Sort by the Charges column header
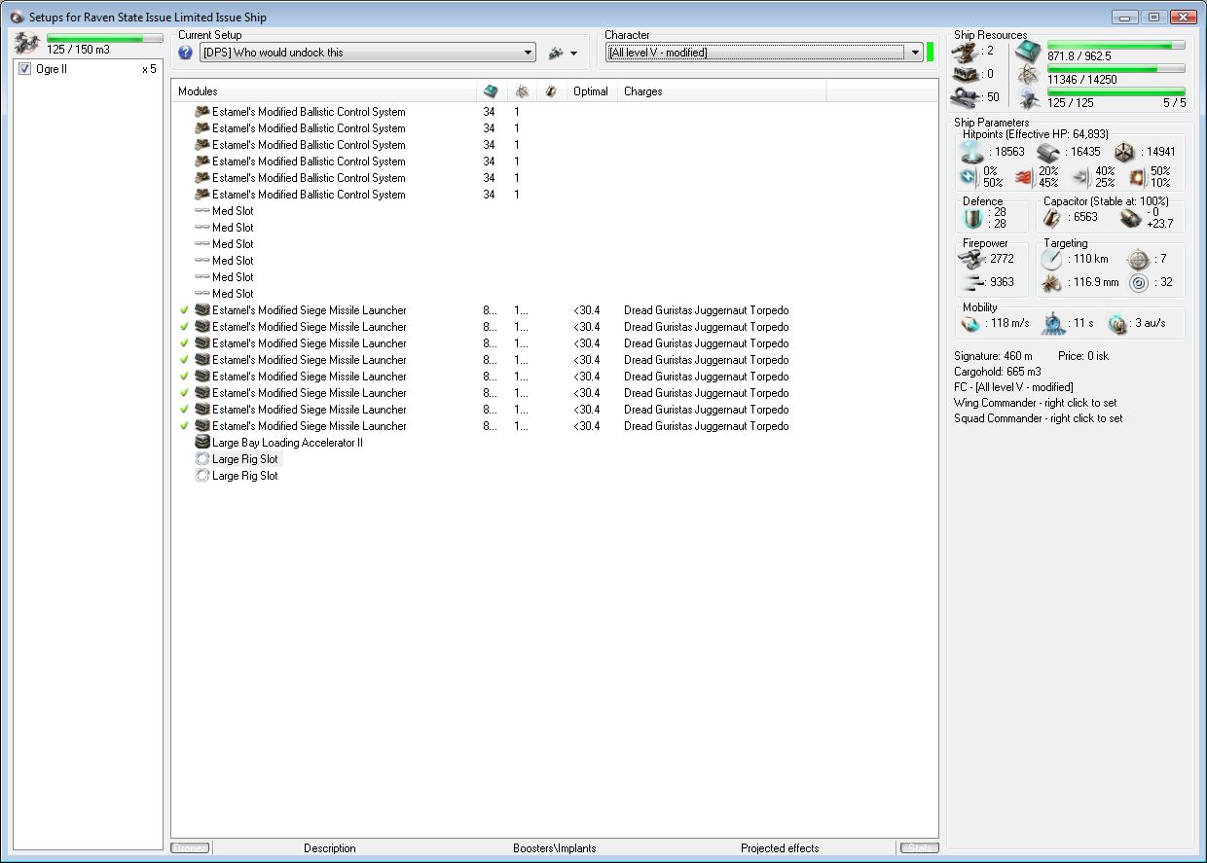The image size is (1207, 863). tap(722, 91)
